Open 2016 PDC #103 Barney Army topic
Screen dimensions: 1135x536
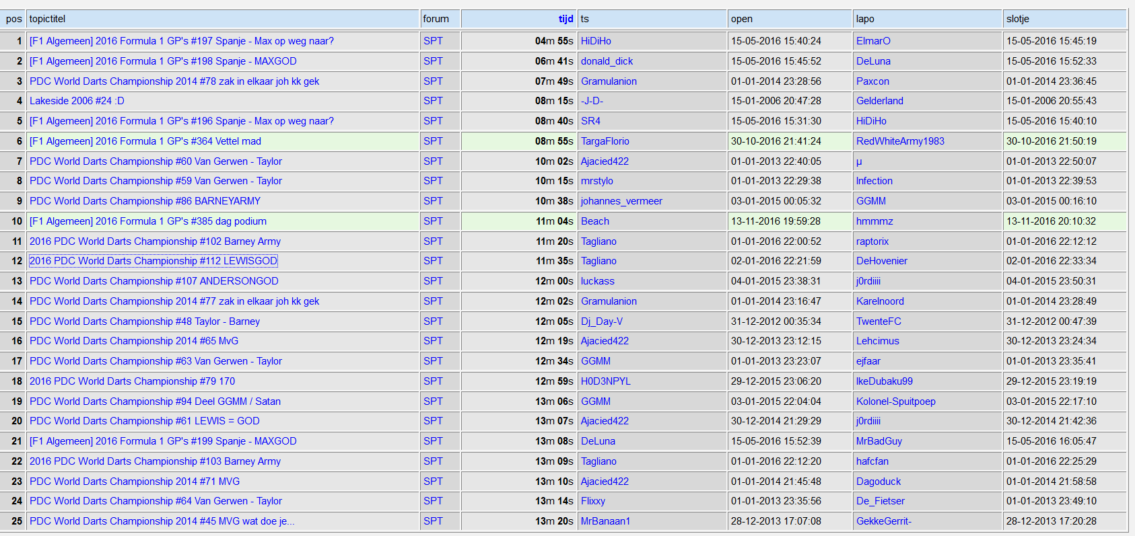tap(155, 461)
